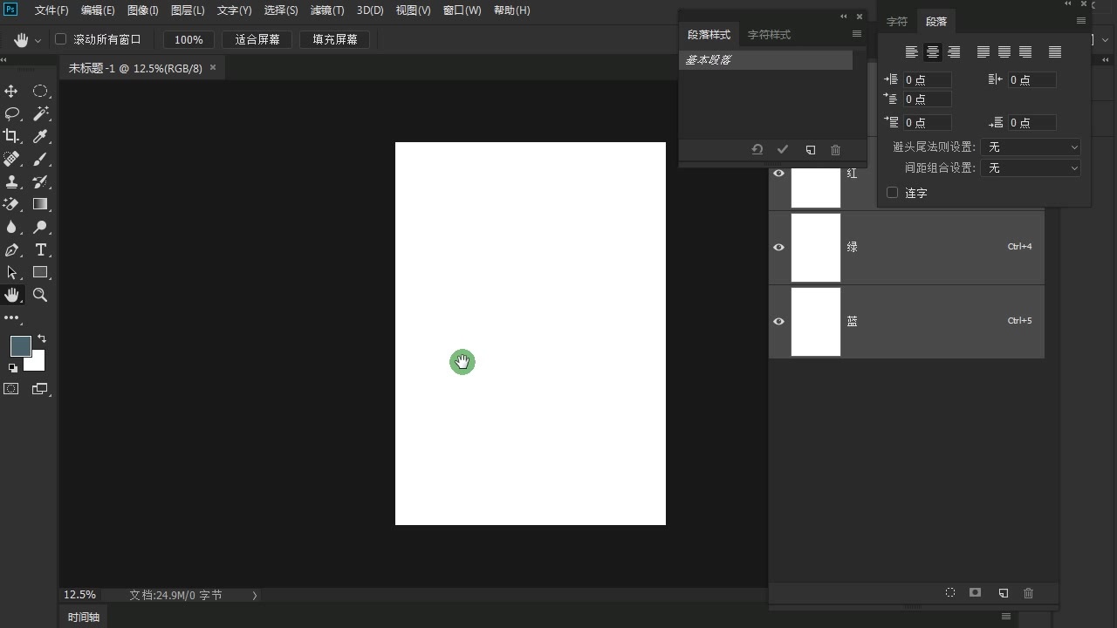The height and width of the screenshot is (628, 1117).
Task: Switch to the 字符 tab
Action: tap(897, 21)
